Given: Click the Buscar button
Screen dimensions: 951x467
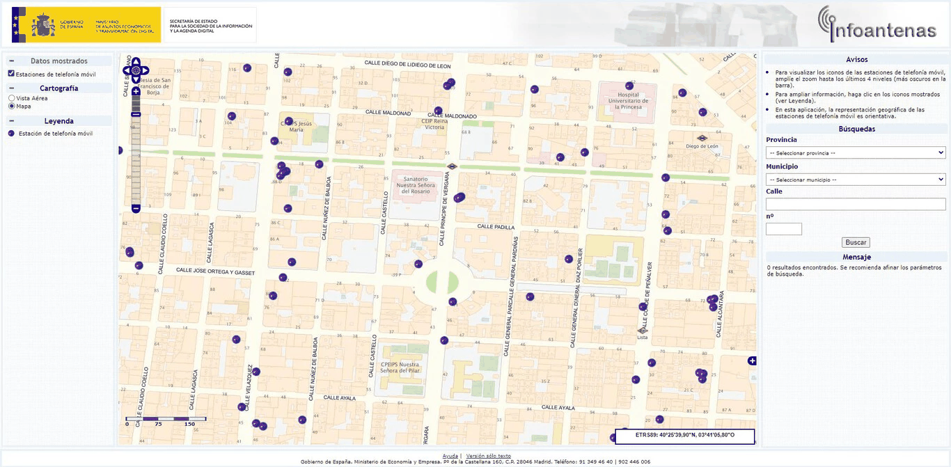Looking at the screenshot, I should (856, 242).
